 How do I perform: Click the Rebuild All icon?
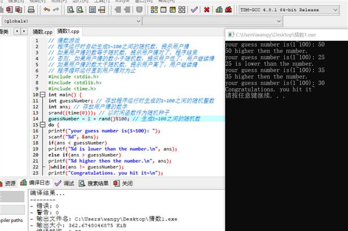click(x=182, y=10)
